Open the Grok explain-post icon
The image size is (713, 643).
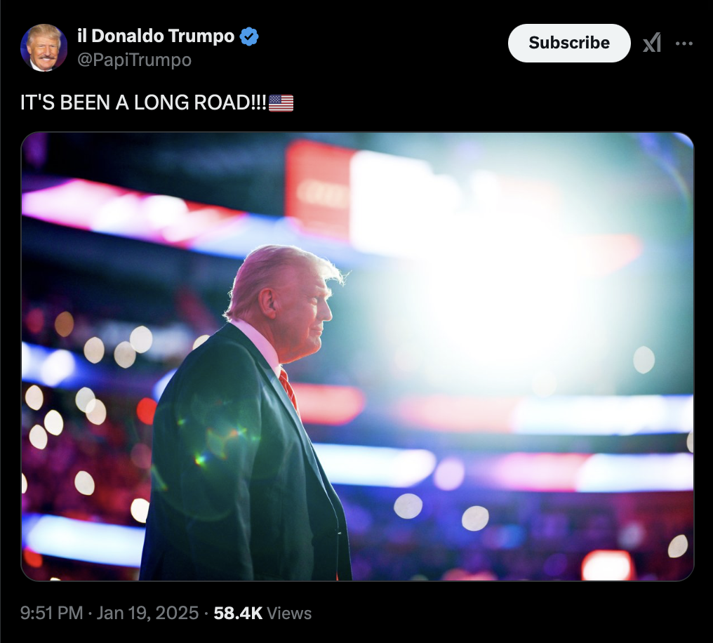(652, 44)
